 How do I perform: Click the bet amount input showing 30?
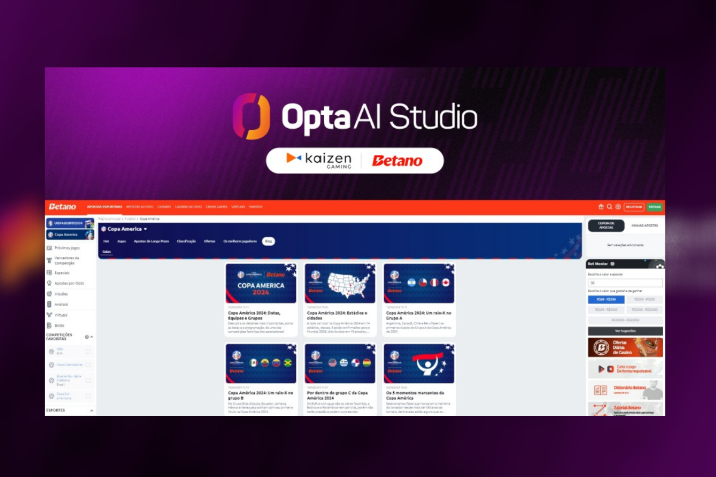pyautogui.click(x=625, y=283)
